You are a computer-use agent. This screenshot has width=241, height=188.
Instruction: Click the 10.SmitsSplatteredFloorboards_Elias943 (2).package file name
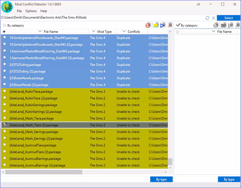(46, 44)
